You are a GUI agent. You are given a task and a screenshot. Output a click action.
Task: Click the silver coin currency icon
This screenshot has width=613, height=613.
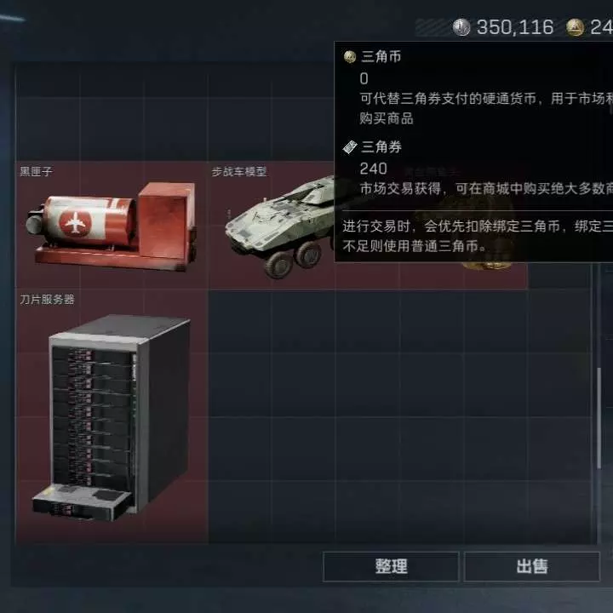tap(461, 27)
